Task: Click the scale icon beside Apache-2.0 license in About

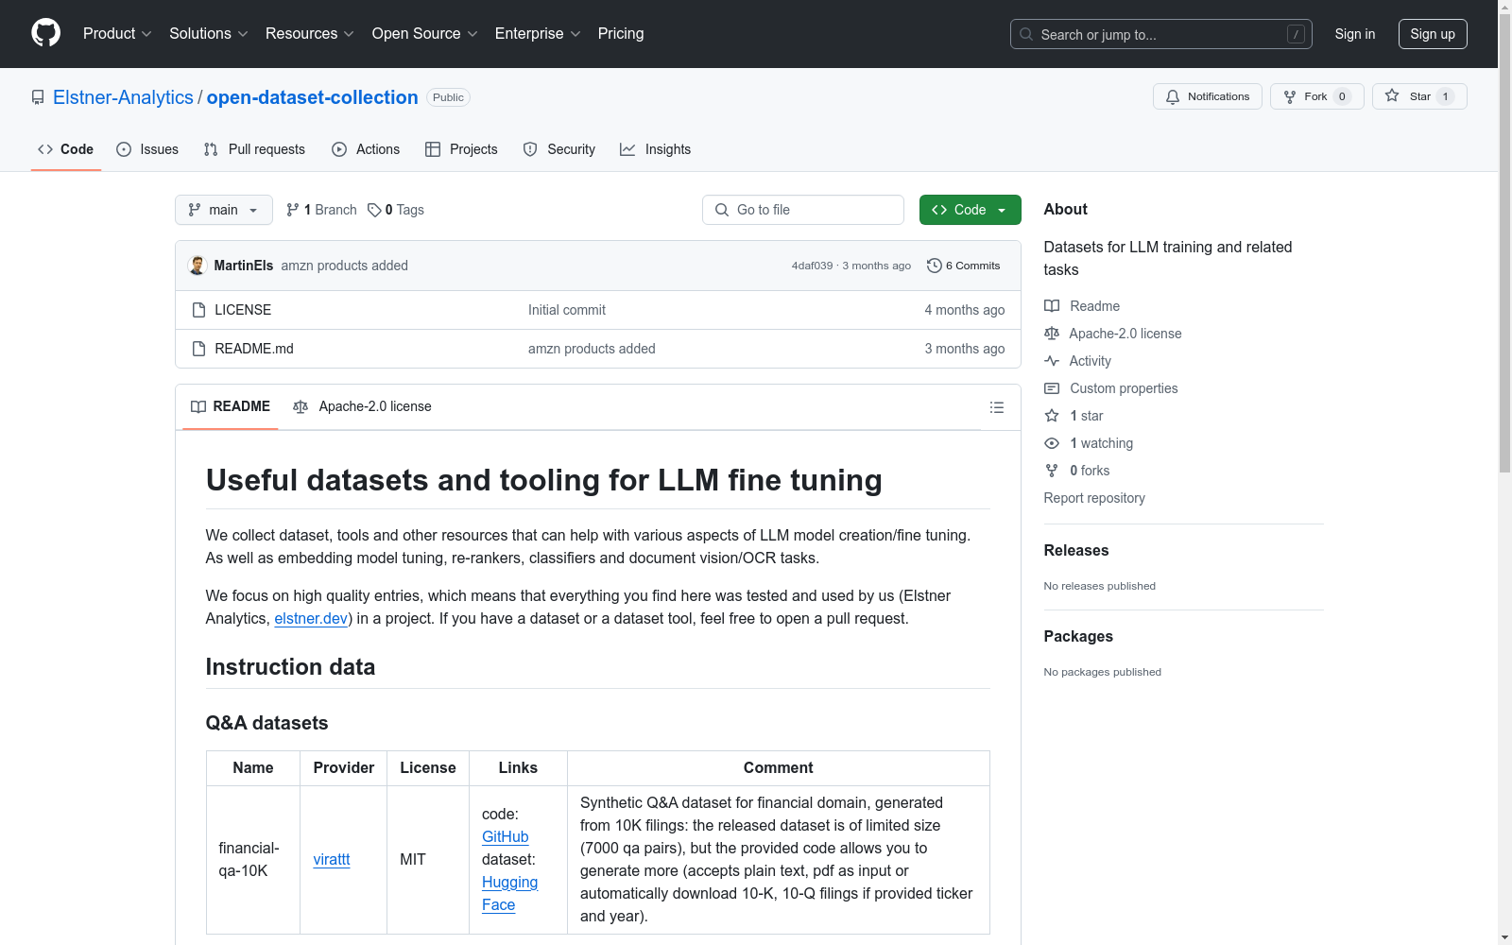Action: click(x=1052, y=334)
